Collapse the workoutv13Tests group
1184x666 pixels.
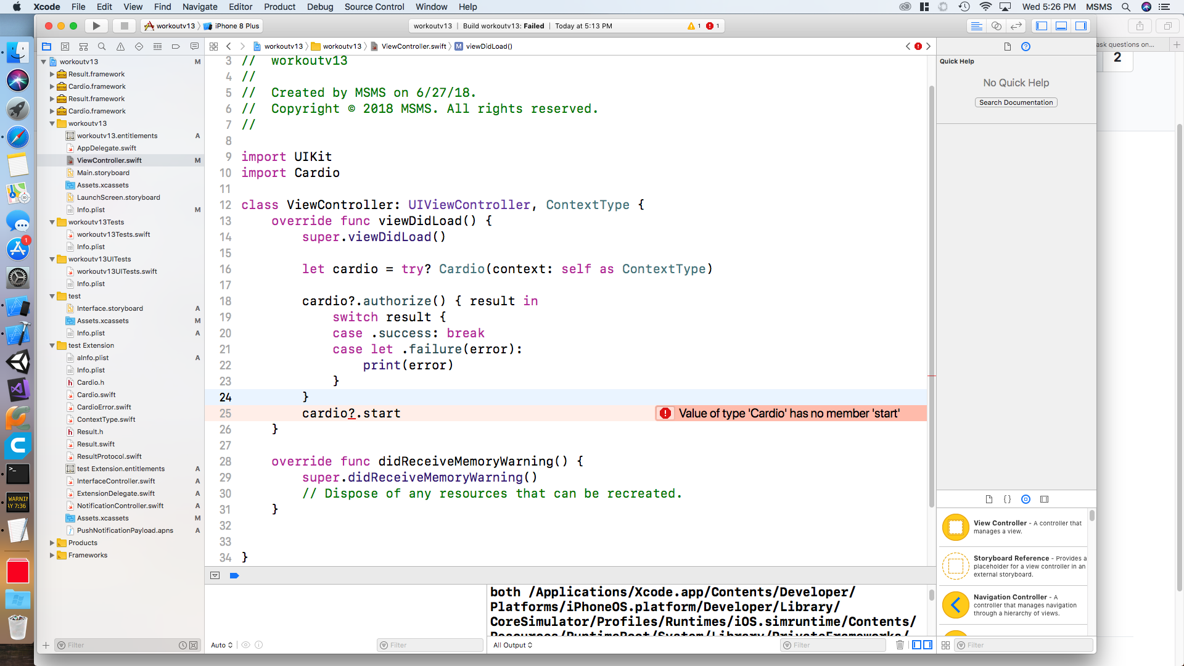[52, 222]
